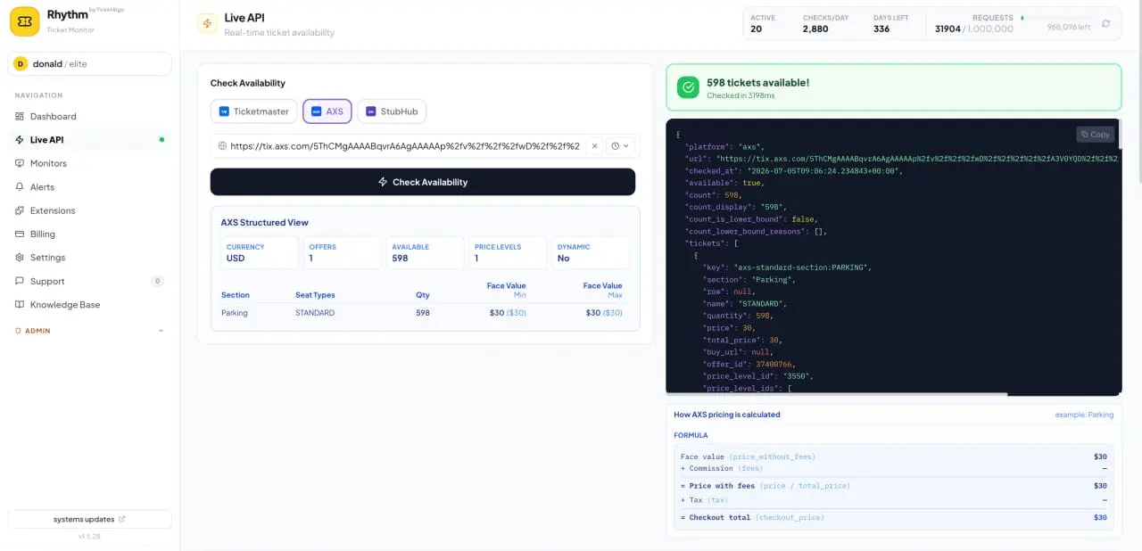Click the Rhythm ticket logo icon
This screenshot has width=1142, height=551.
[25, 21]
